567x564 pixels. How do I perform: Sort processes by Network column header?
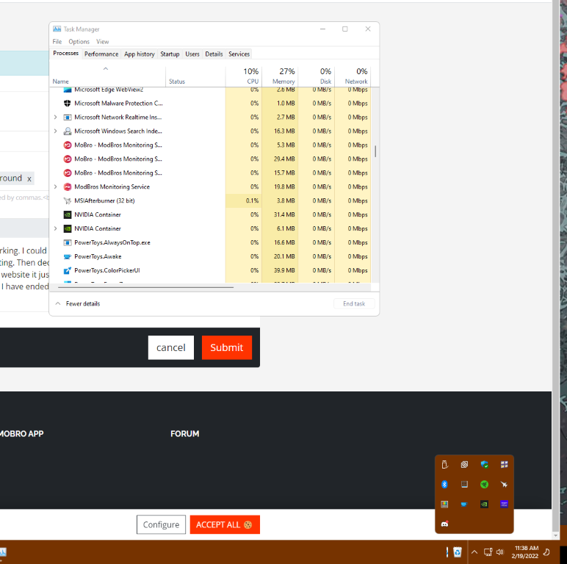click(353, 76)
